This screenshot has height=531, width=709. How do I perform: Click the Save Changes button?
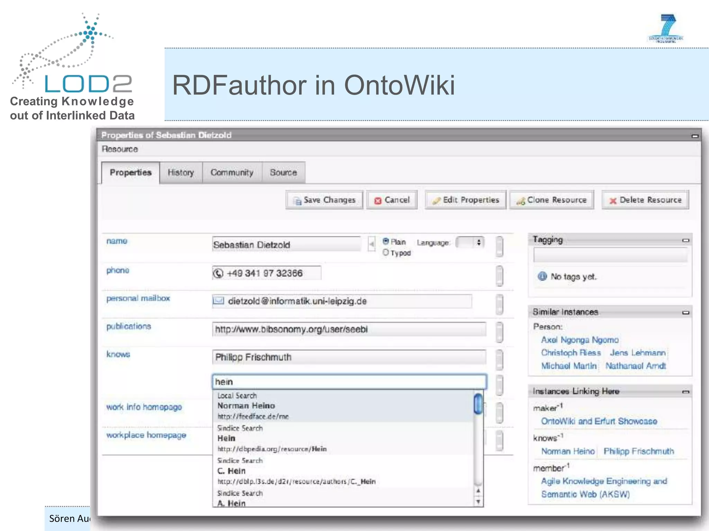tap(324, 200)
